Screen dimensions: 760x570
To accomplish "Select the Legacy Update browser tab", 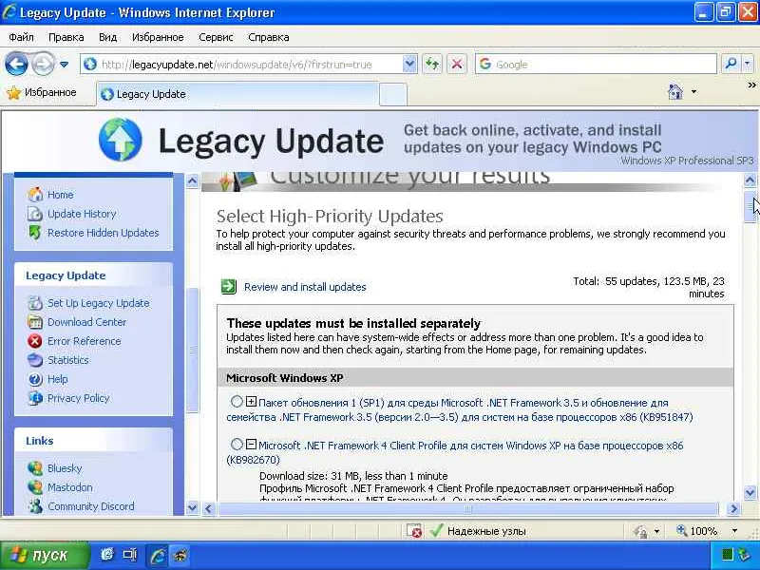I will coord(237,94).
